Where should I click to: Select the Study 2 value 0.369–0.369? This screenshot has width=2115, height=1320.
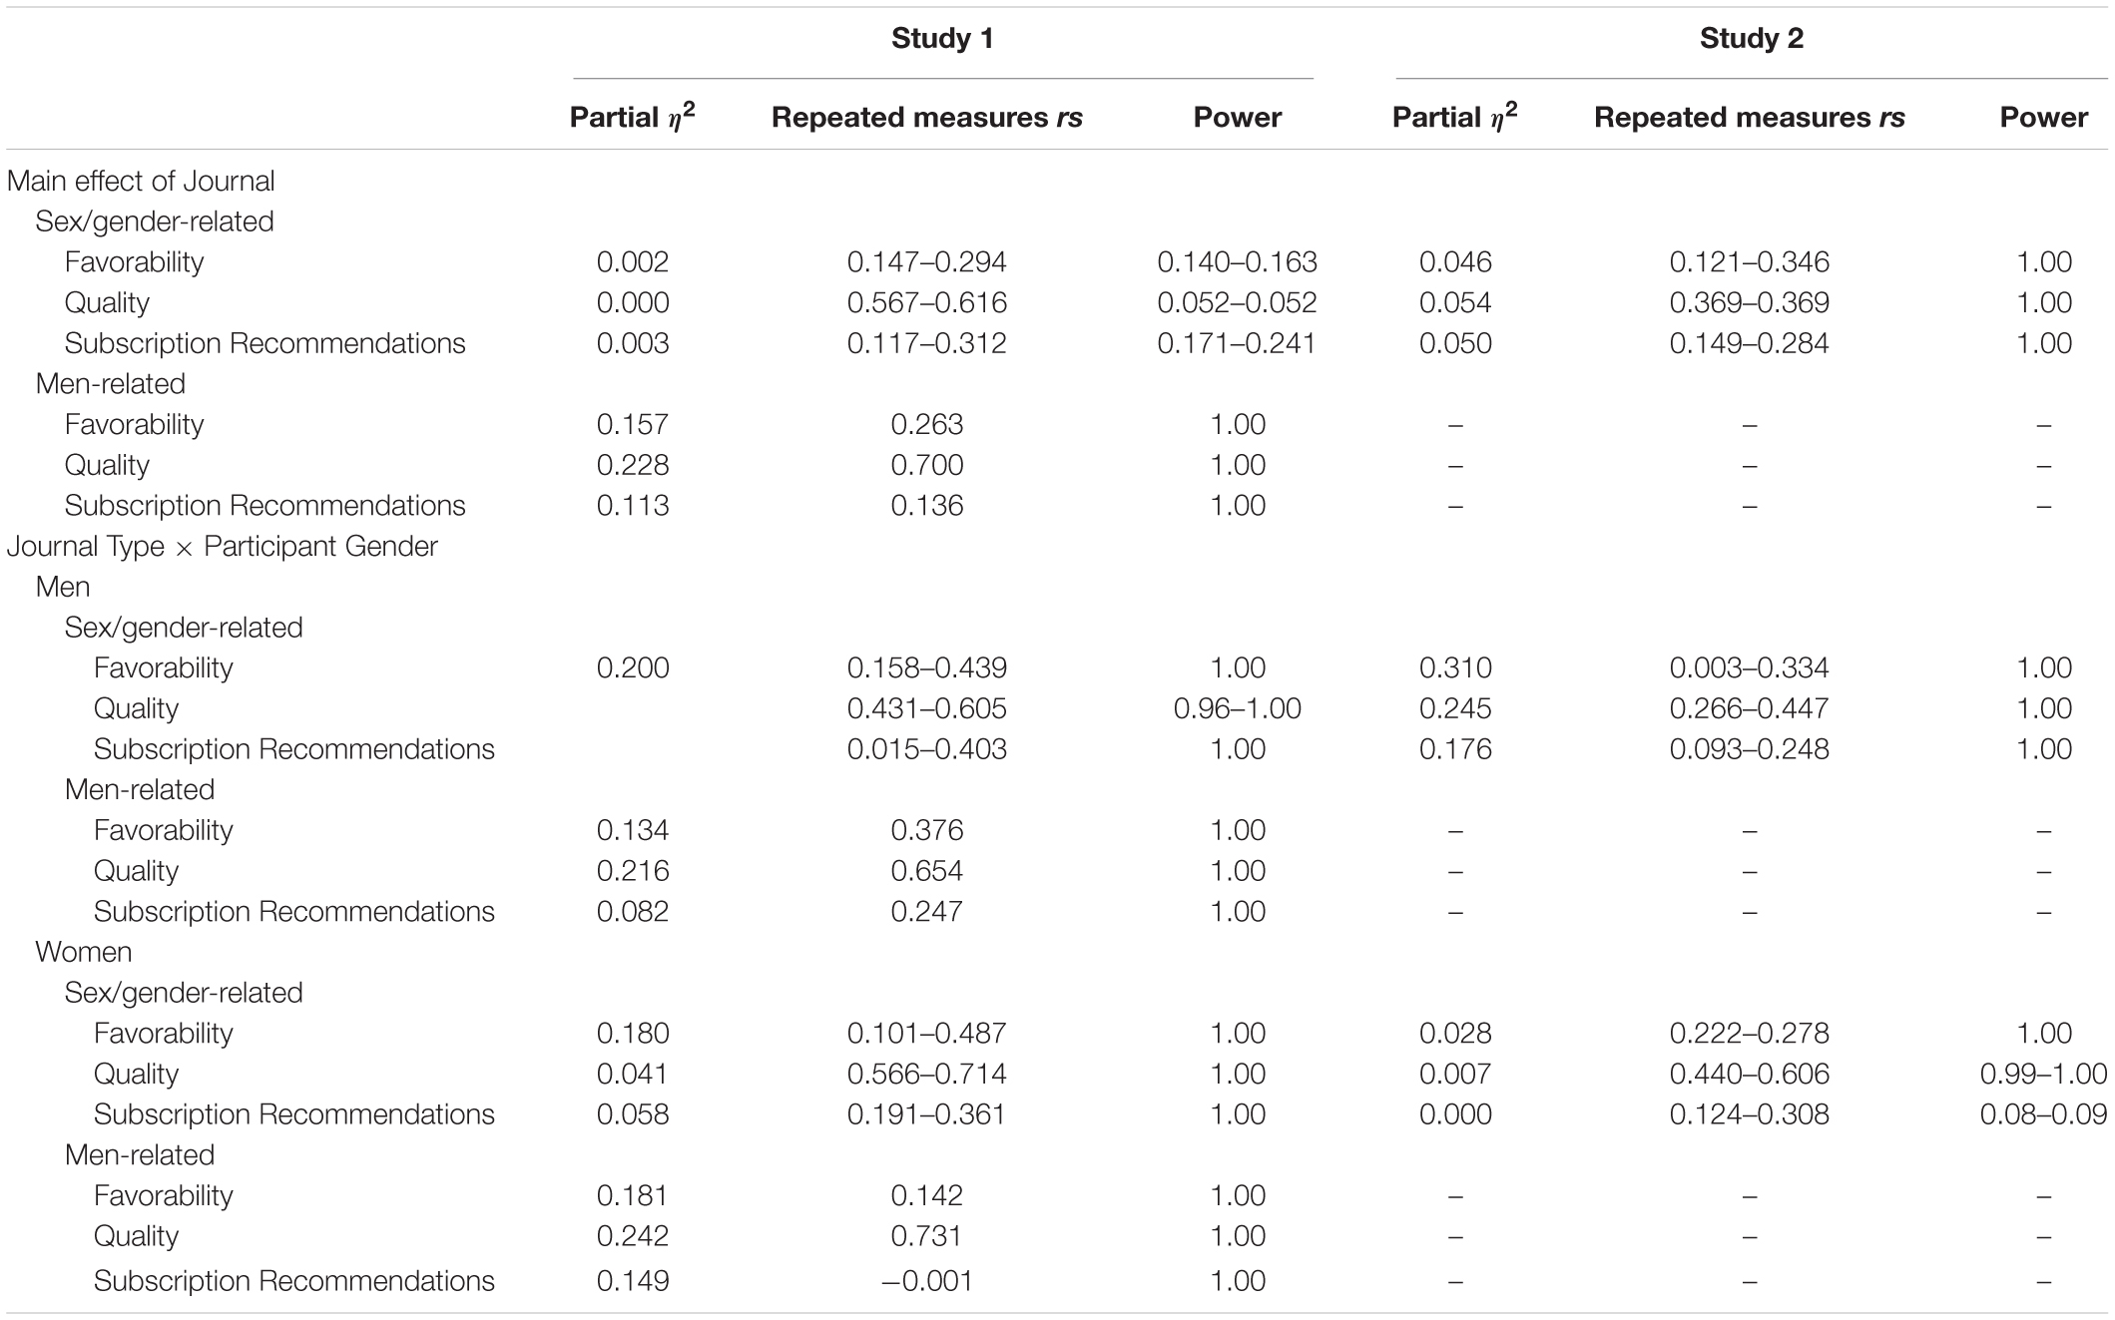pos(1749,303)
